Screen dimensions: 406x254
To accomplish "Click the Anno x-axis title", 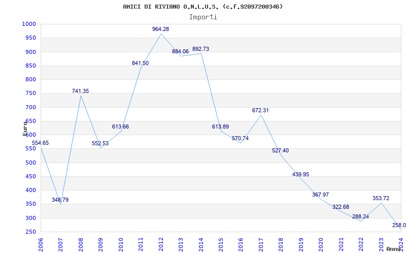I will (x=394, y=249).
